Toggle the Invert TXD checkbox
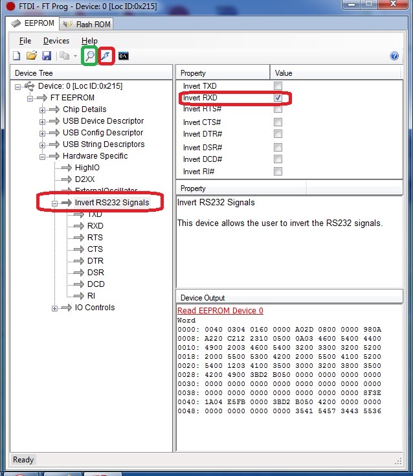 click(278, 85)
